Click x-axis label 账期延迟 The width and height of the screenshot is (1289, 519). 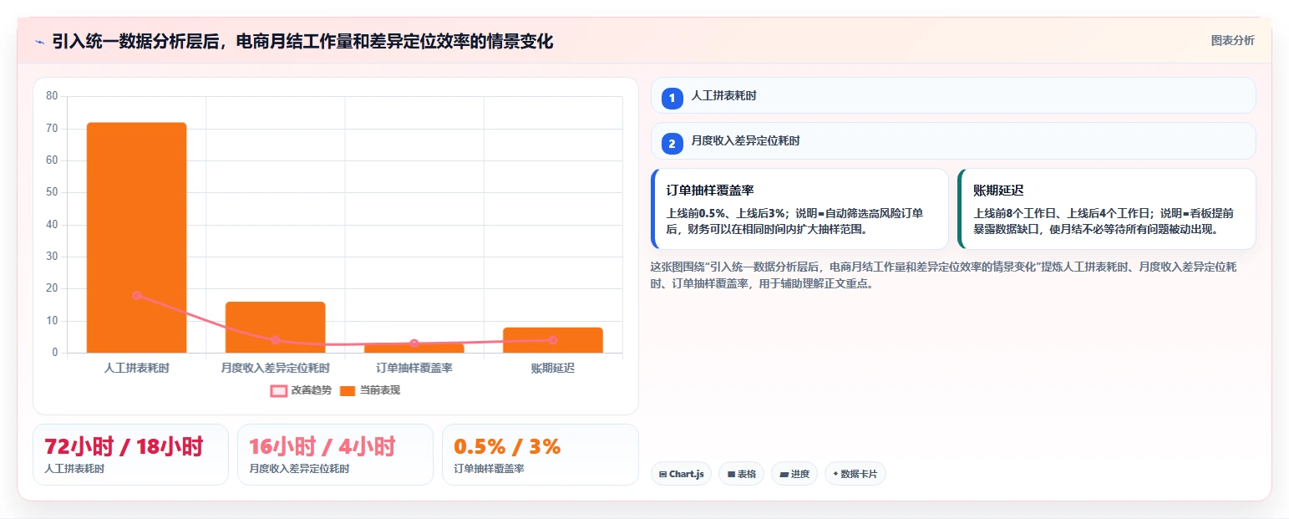[552, 368]
